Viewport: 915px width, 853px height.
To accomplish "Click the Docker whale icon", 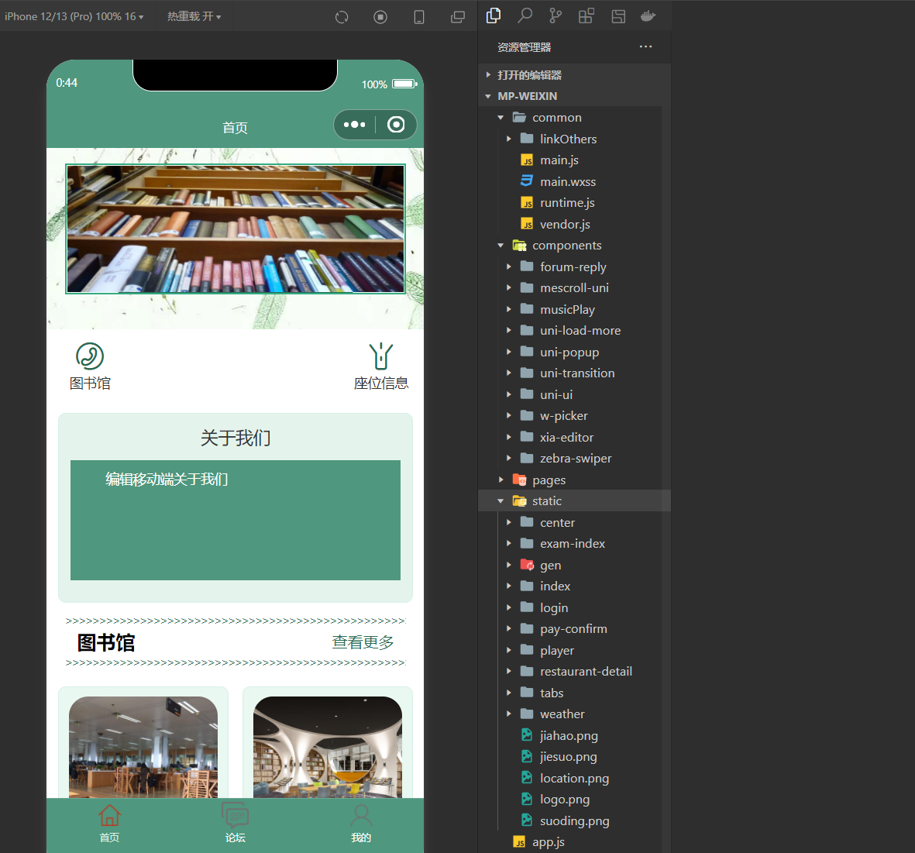I will [648, 15].
